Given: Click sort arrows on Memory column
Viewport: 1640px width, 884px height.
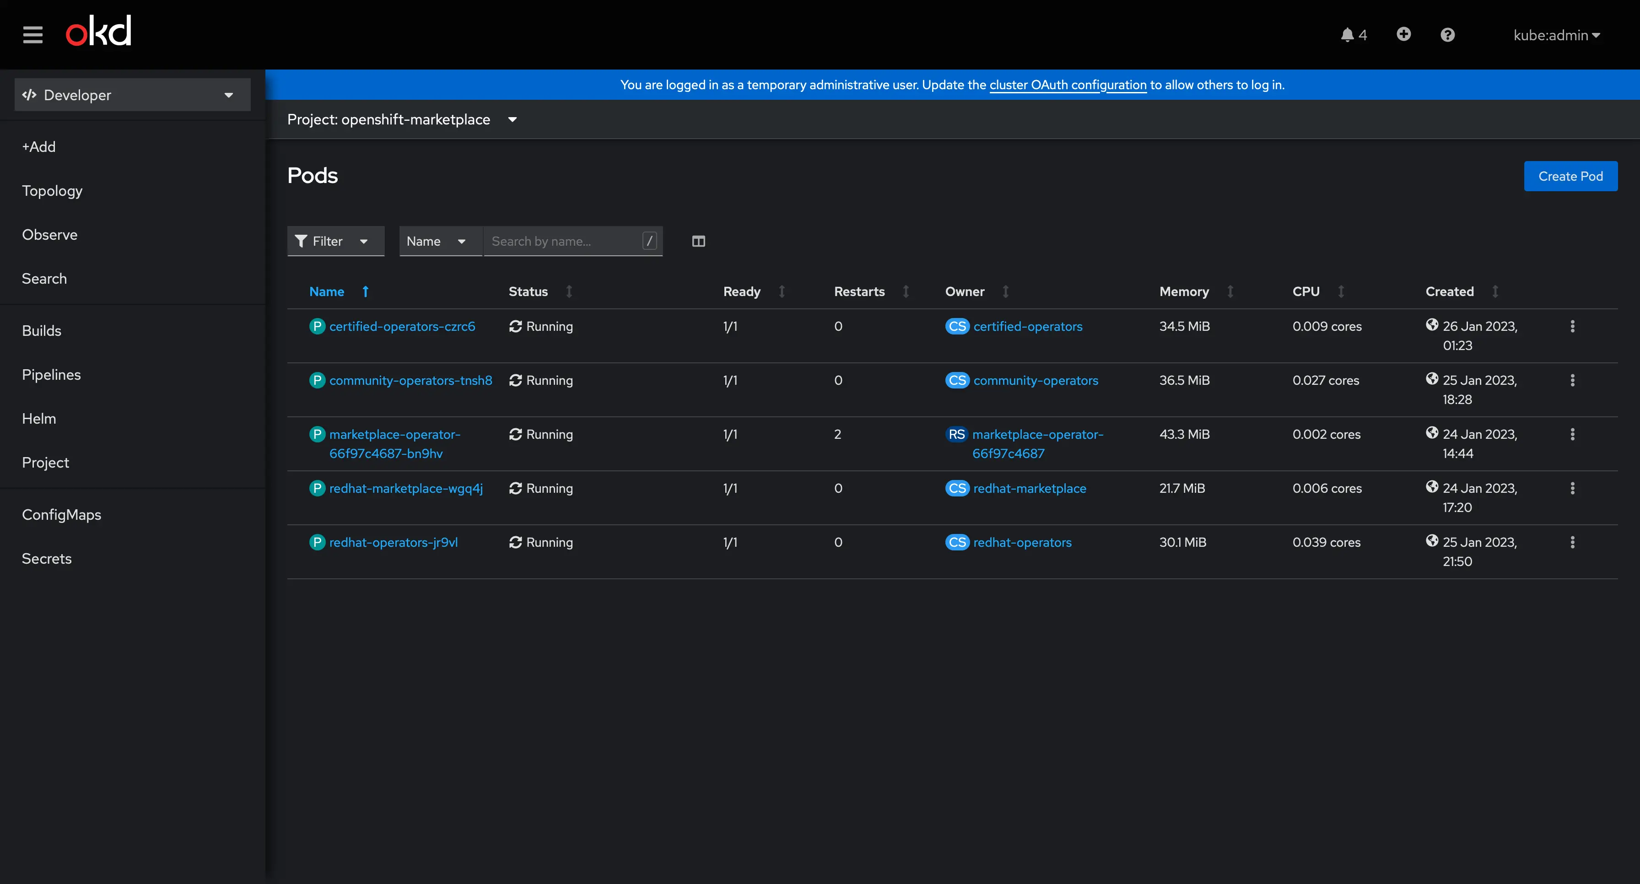Looking at the screenshot, I should click(x=1230, y=291).
